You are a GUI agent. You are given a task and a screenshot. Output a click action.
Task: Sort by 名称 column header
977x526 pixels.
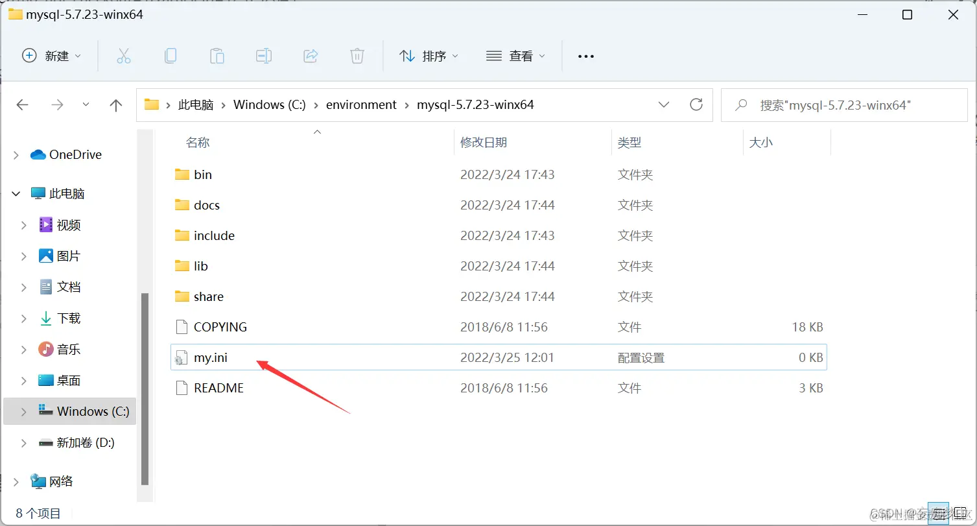click(198, 143)
